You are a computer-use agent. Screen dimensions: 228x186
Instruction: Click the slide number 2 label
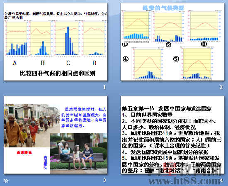pyautogui.click(x=221, y=87)
